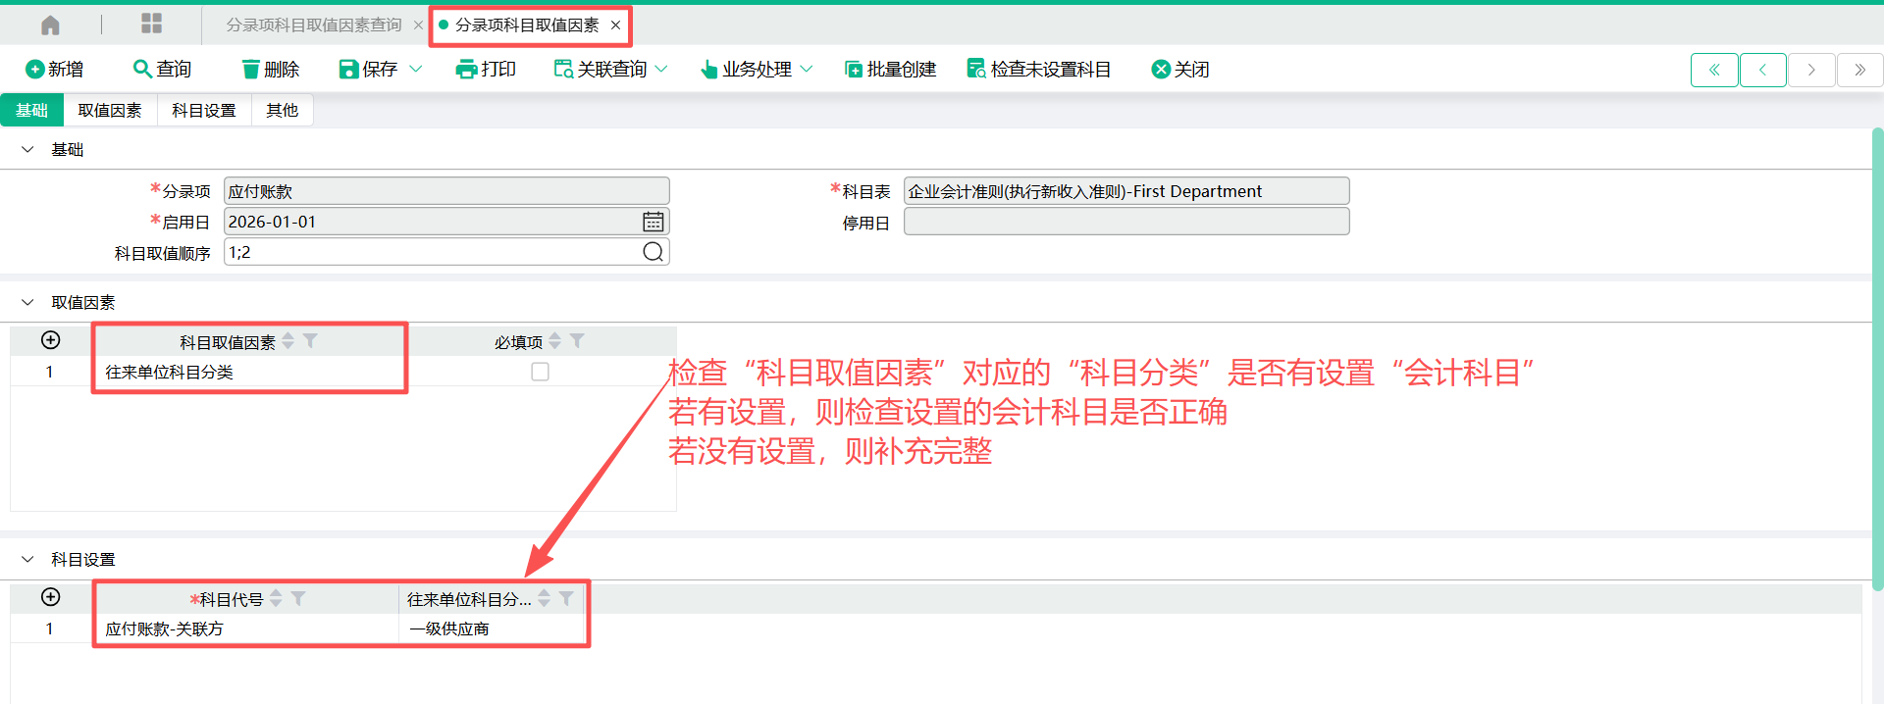The height and width of the screenshot is (704, 1884).
Task: Click the 新增 (add new) toolbar icon
Action: pos(34,69)
